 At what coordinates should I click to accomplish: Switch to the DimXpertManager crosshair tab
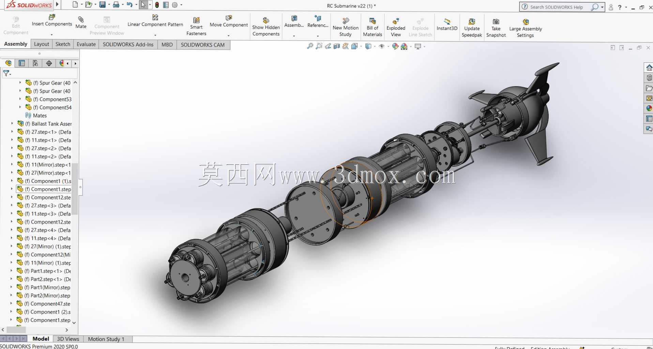[x=49, y=63]
